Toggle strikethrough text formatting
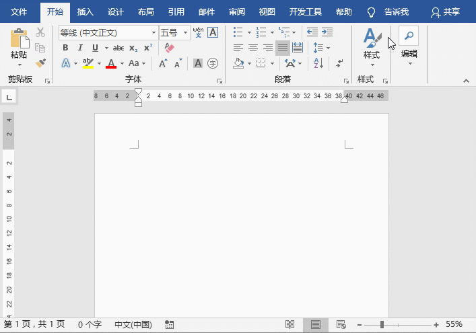 tap(118, 48)
